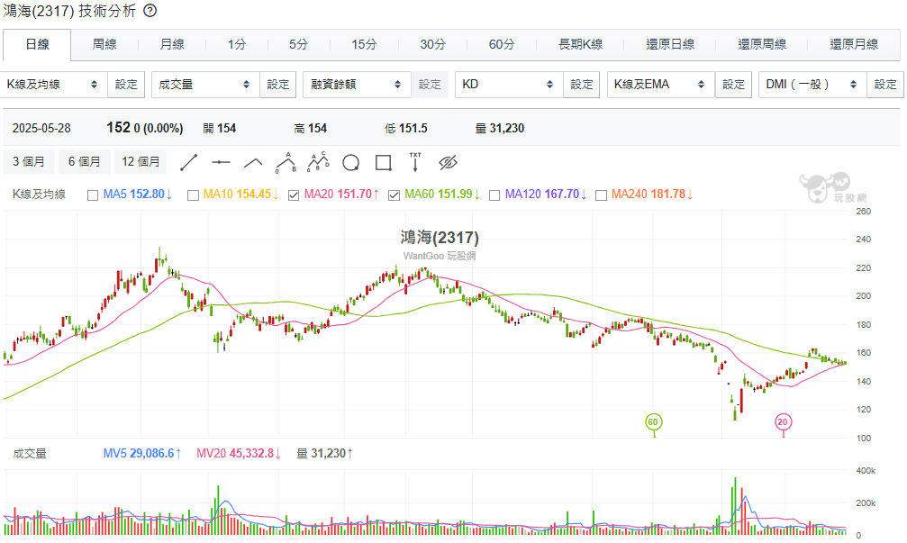Choose the A-B-C-D wave pattern tool

tap(318, 162)
